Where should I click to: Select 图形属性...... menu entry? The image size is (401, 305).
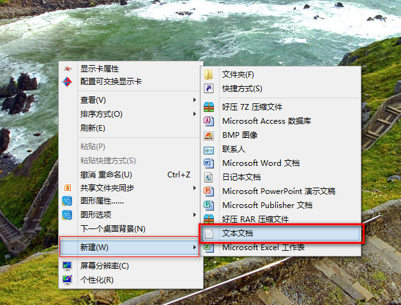[x=130, y=201]
